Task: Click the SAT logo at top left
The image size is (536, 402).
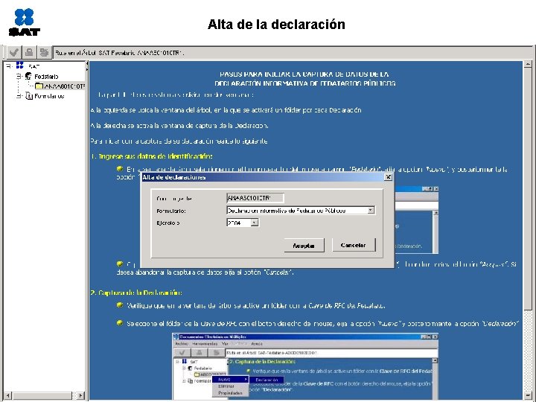Action: pyautogui.click(x=25, y=22)
